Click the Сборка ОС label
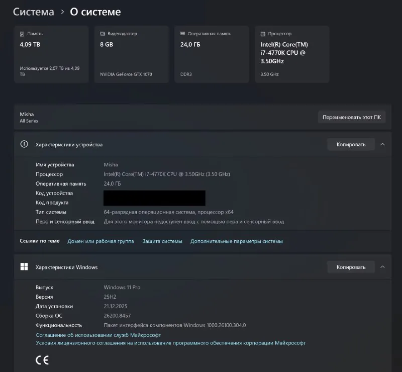 (x=49, y=316)
